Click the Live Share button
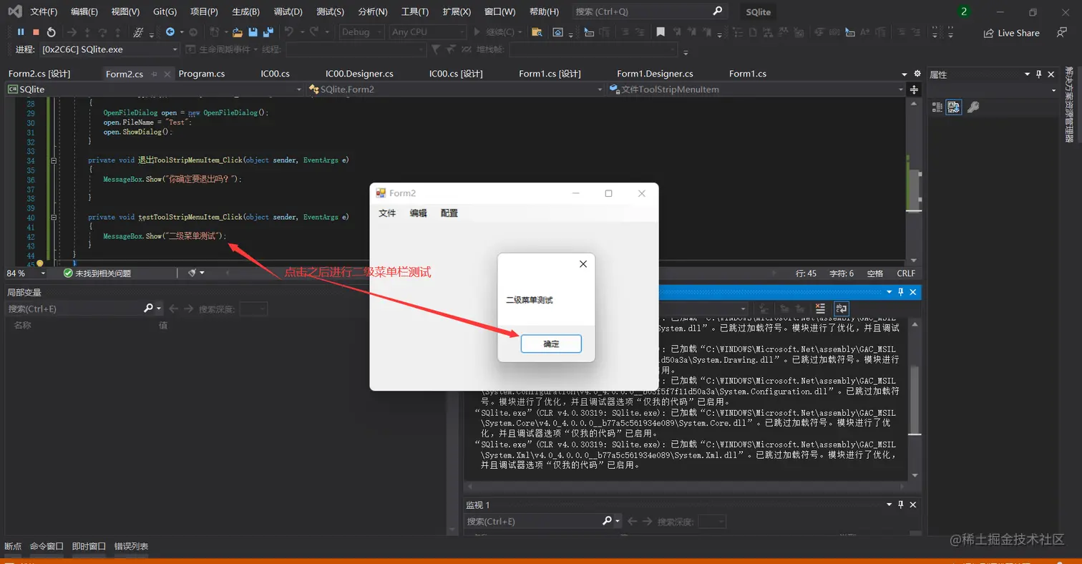The width and height of the screenshot is (1082, 564). click(x=1012, y=33)
